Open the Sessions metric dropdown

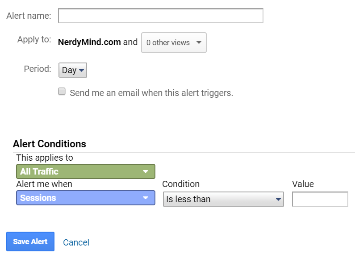pyautogui.click(x=85, y=198)
